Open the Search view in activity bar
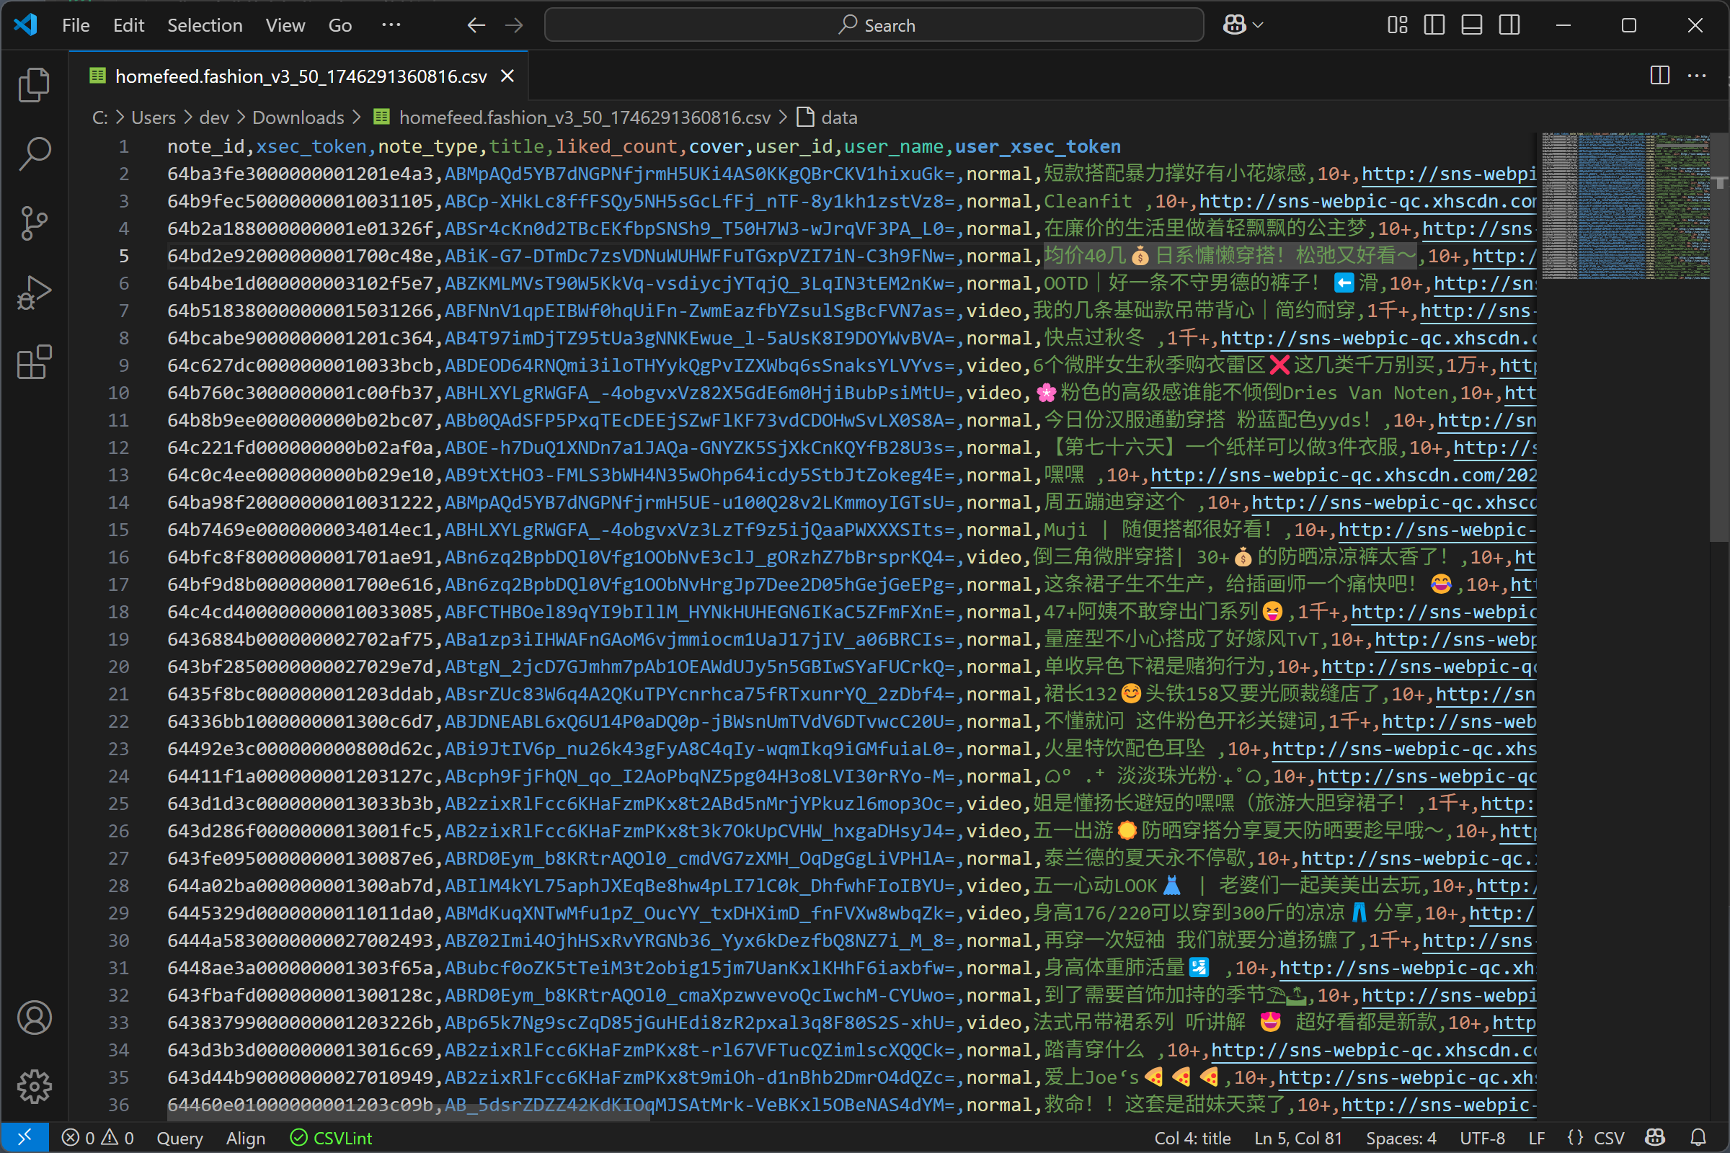Viewport: 1730px width, 1153px height. (x=34, y=153)
